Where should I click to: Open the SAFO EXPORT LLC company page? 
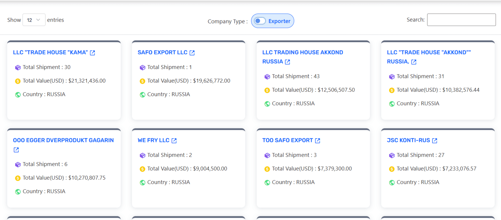(x=162, y=52)
